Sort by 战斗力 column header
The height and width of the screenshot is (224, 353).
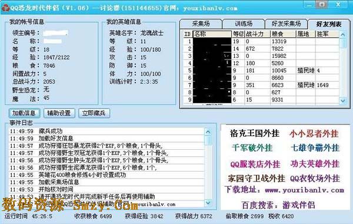coord(257,34)
